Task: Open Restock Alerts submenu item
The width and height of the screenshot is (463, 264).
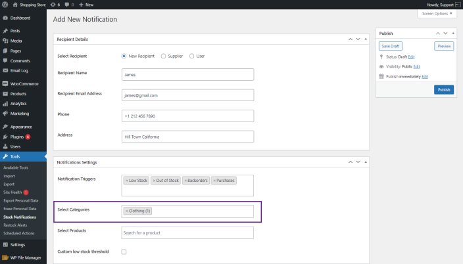Action: pos(14,225)
